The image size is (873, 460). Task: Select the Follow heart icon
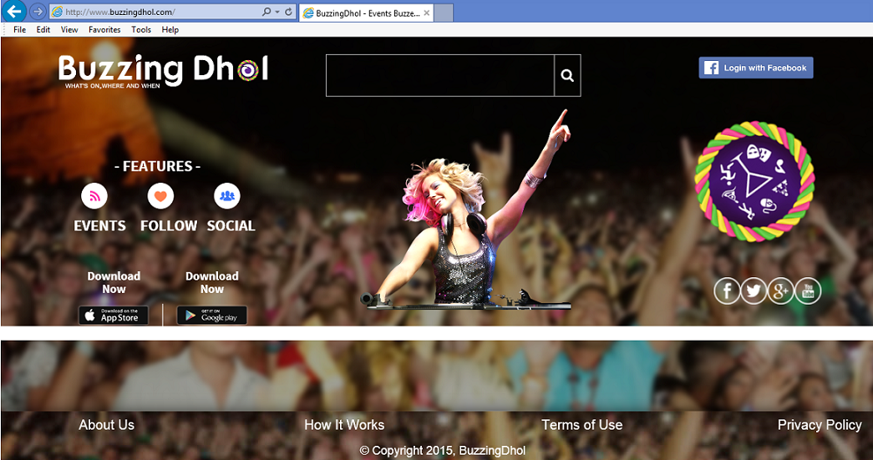coord(160,196)
